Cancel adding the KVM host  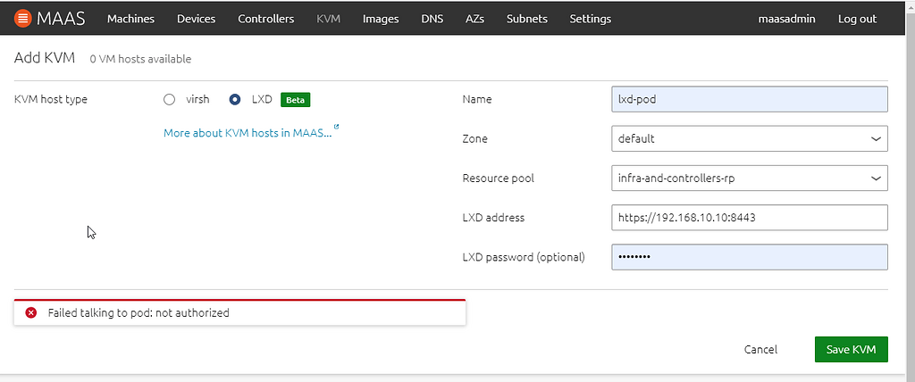[x=760, y=349]
